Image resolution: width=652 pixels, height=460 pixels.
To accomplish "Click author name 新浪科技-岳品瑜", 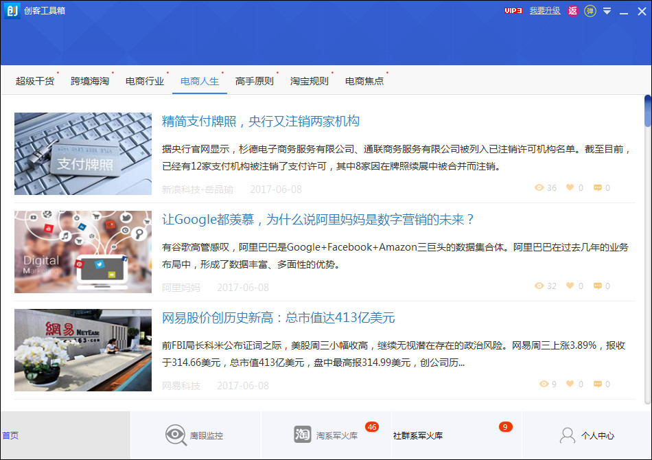I will [198, 189].
